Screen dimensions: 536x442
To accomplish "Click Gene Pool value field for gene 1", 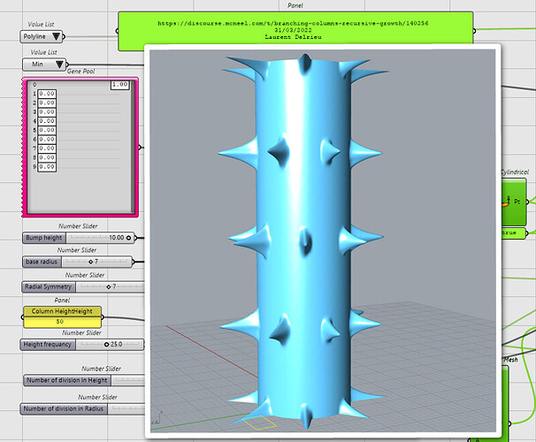I will click(47, 94).
